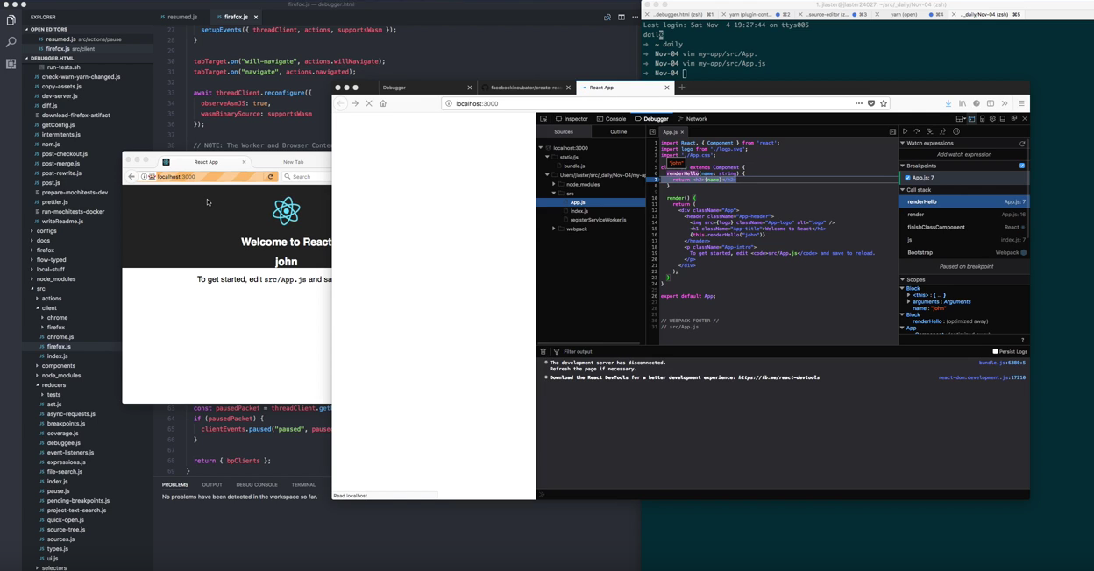Select the render frame in call stack
This screenshot has height=571, width=1094.
point(916,215)
